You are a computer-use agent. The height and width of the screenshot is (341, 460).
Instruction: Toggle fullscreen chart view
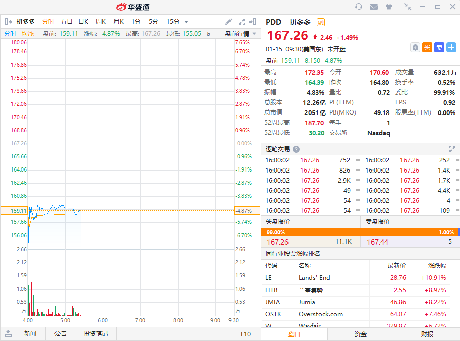tap(242, 21)
